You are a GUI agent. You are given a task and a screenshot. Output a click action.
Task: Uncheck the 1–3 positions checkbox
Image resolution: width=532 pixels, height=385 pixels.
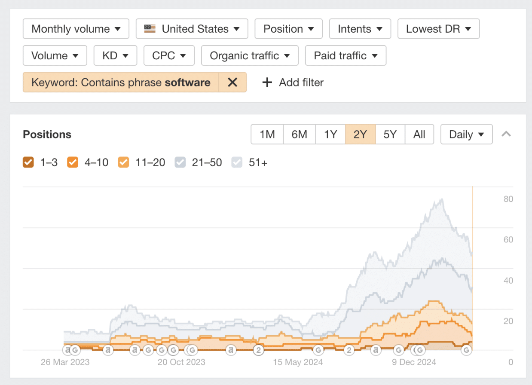(28, 163)
